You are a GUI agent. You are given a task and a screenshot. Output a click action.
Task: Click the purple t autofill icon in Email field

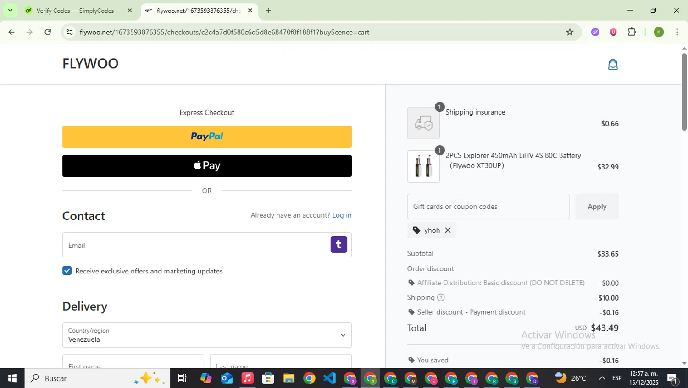pos(338,245)
